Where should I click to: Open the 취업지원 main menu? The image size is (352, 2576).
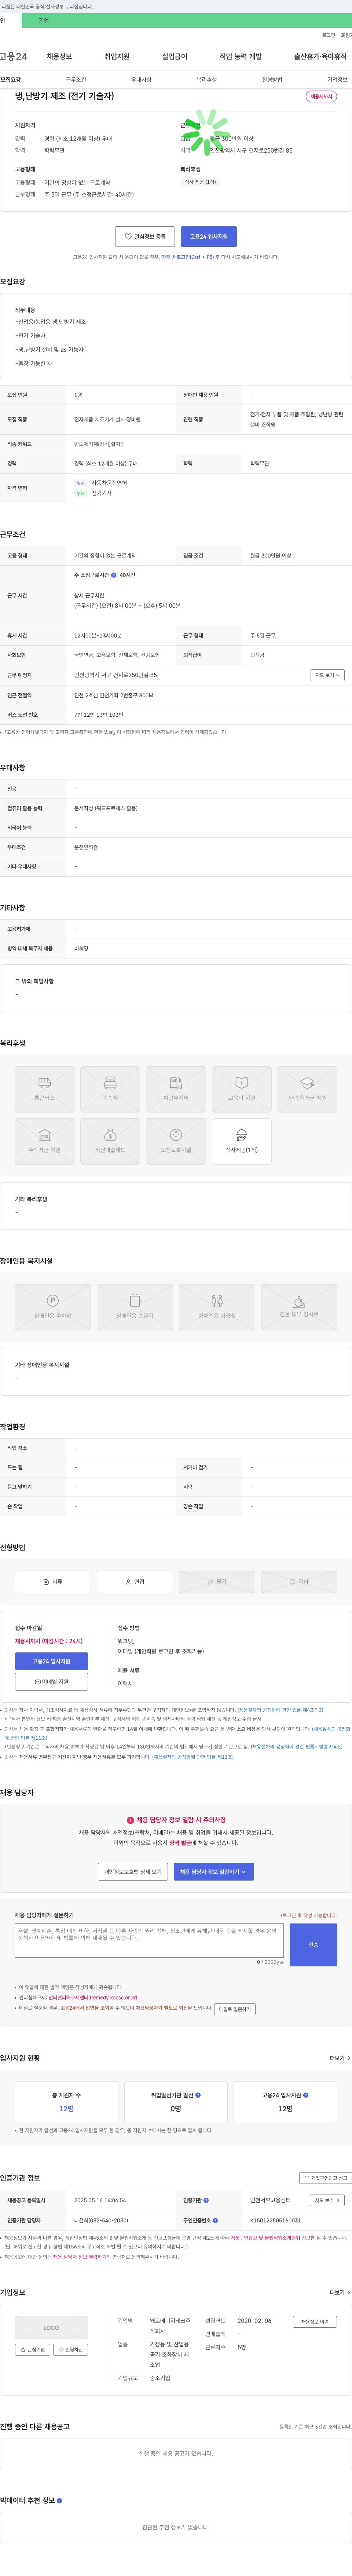[117, 56]
